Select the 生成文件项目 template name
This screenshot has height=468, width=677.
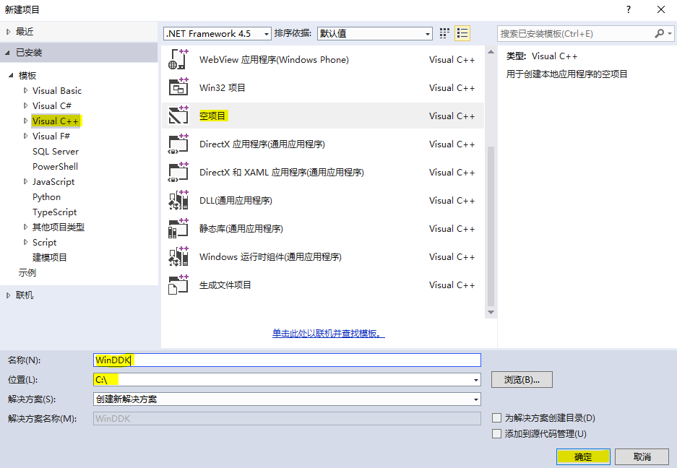[x=225, y=285]
